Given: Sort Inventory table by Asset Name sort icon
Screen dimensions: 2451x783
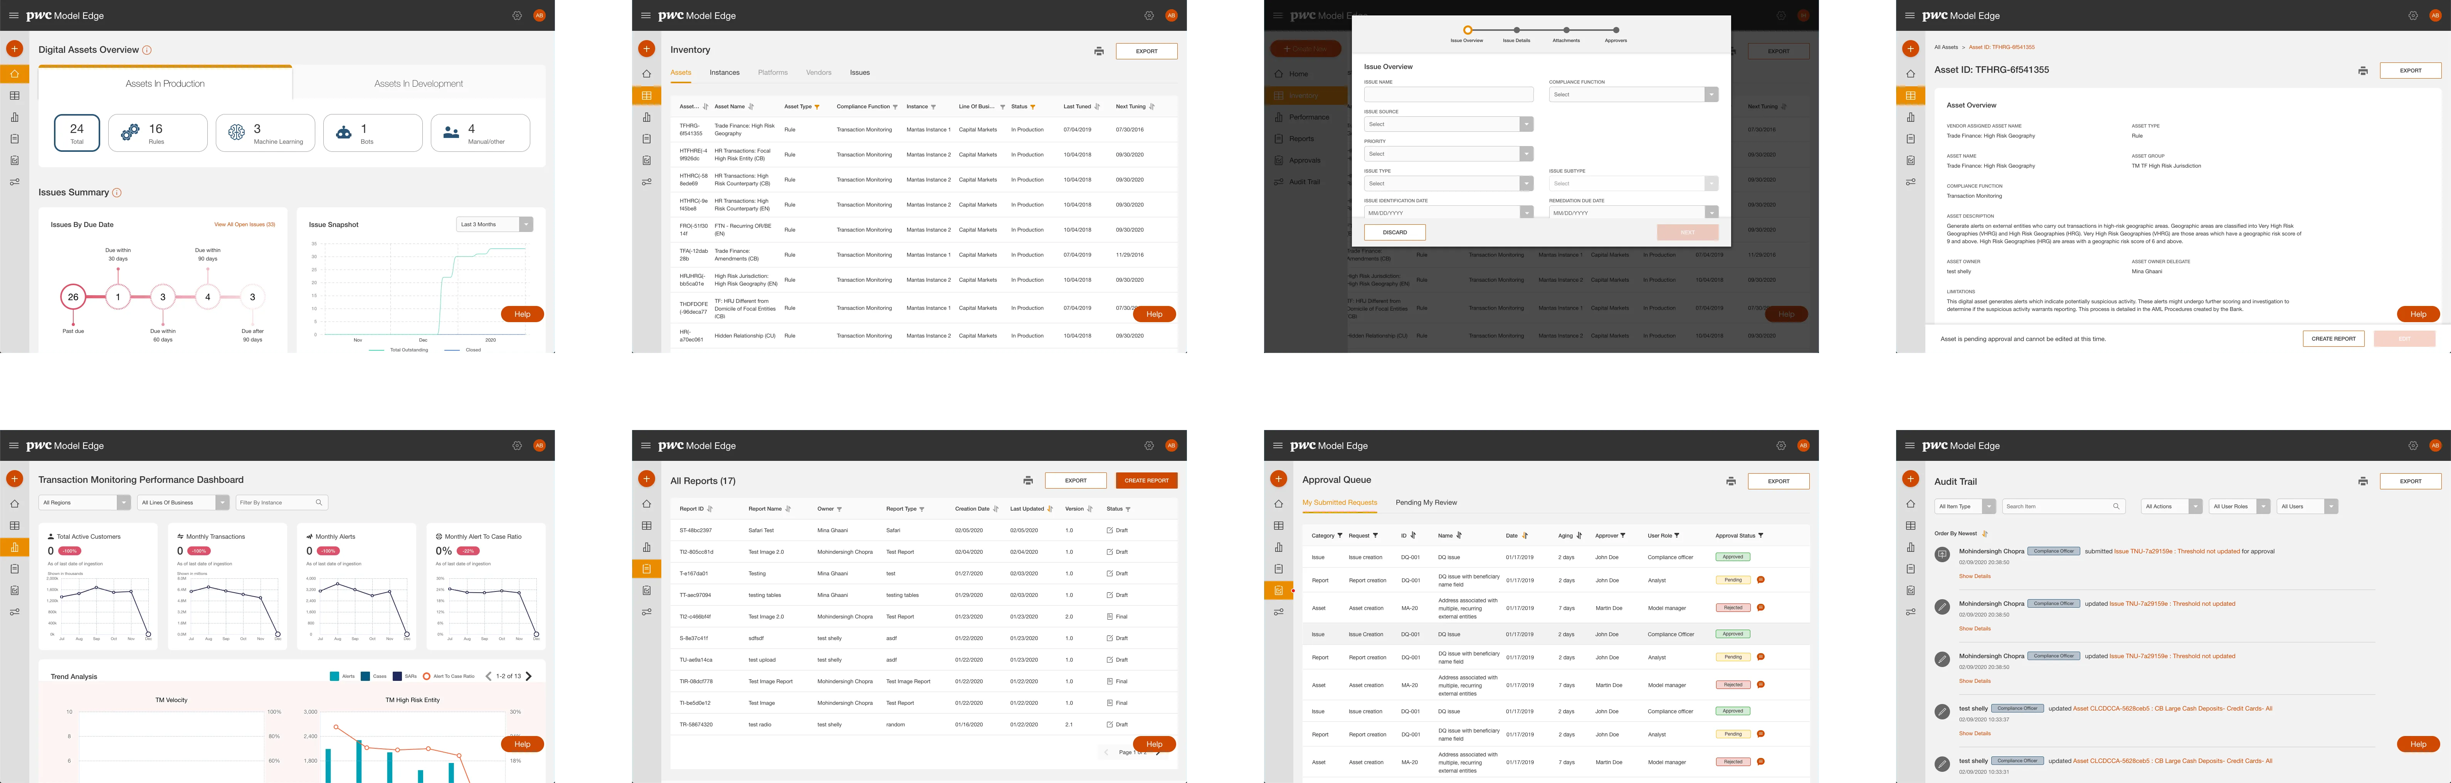Looking at the screenshot, I should pos(751,107).
